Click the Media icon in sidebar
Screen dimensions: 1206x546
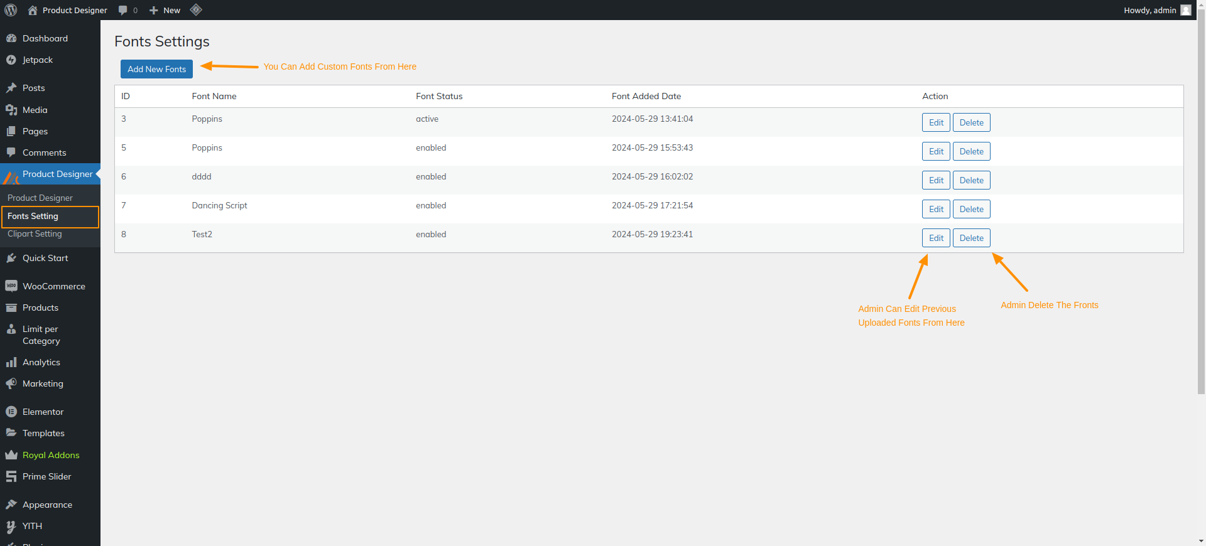pos(11,110)
